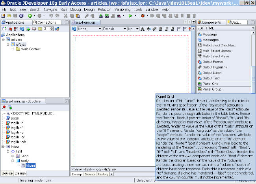Image resolution: width=256 pixels, height=184 pixels.
Task: Click the Make project icon
Action: pos(101,16)
